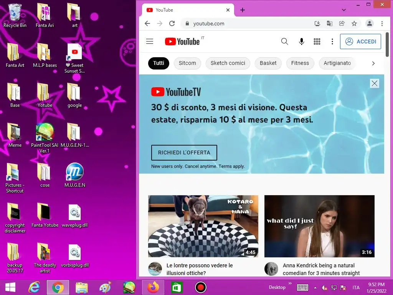Open the Windows Store taskbar icon
Screen dimensions: 393x295
177,287
